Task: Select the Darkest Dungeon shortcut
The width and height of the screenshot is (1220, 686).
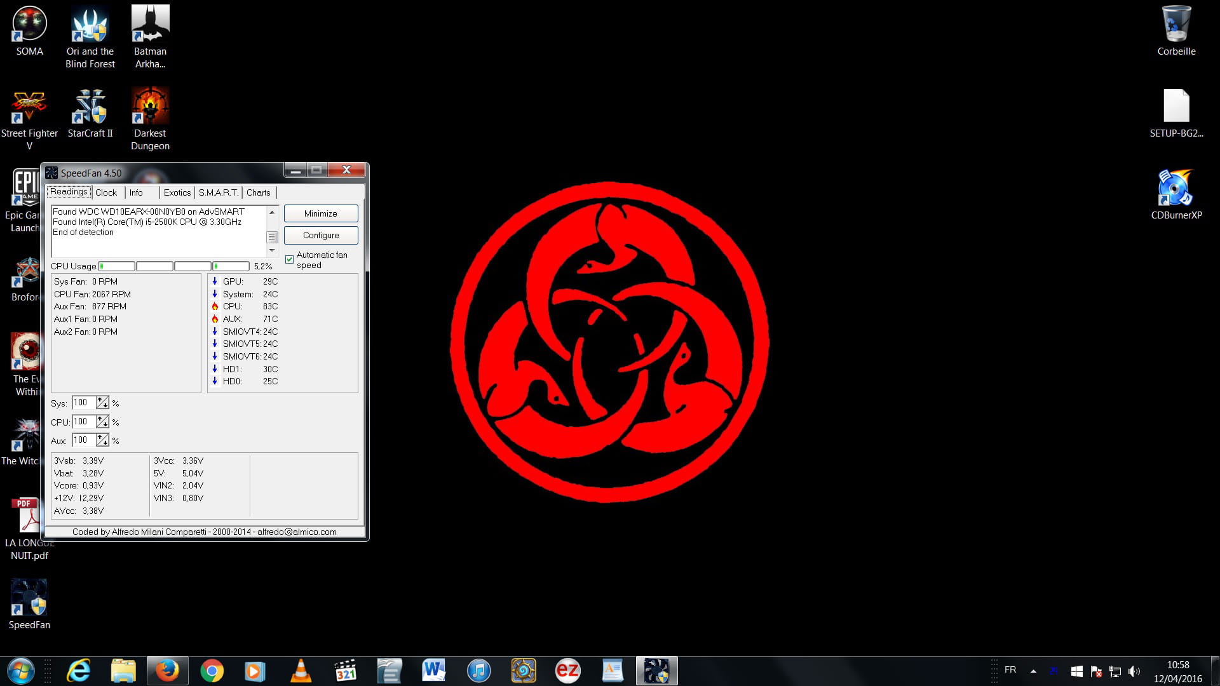Action: coord(150,119)
